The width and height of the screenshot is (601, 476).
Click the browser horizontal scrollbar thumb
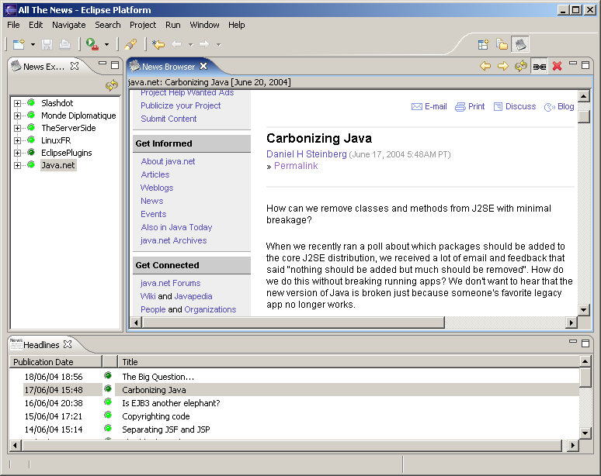294,323
